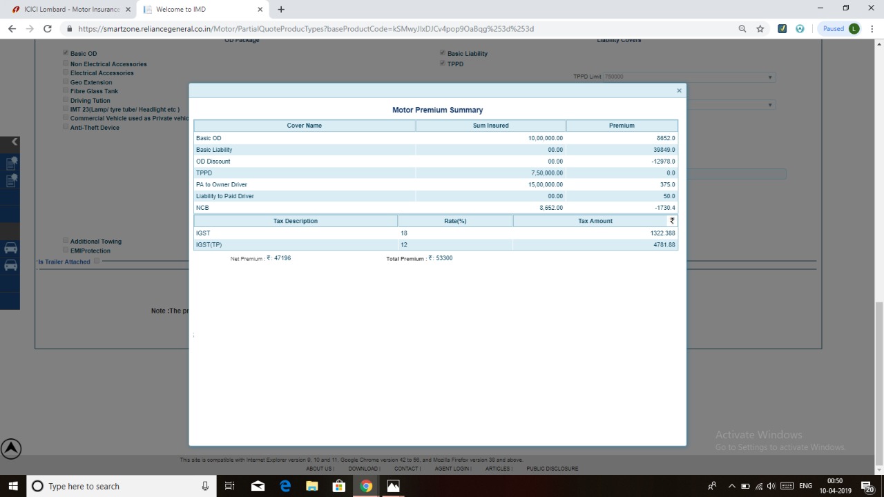Check the Fibre Glass Tank option
884x497 pixels.
tap(66, 90)
